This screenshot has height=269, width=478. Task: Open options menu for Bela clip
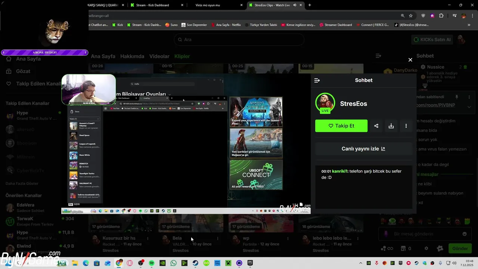pos(218,238)
